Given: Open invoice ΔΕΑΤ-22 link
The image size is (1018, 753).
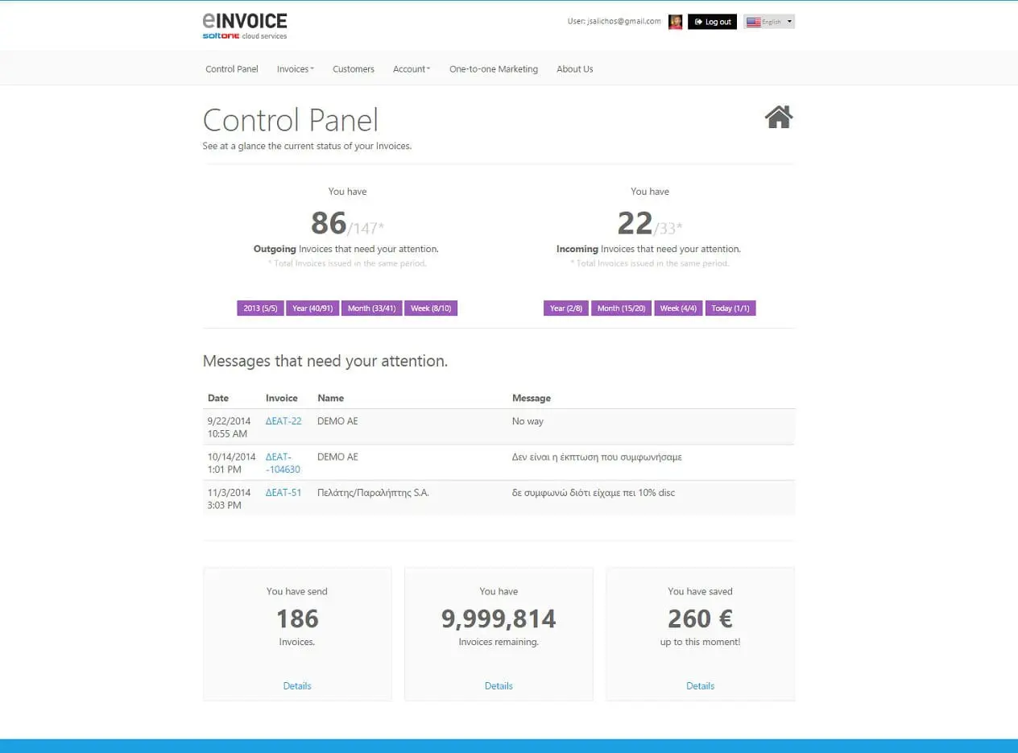Looking at the screenshot, I should (x=283, y=421).
